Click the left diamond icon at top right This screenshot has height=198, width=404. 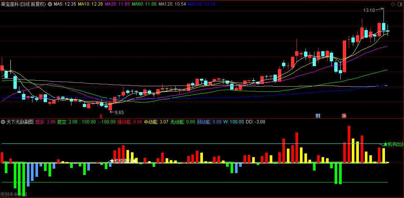click(393, 4)
